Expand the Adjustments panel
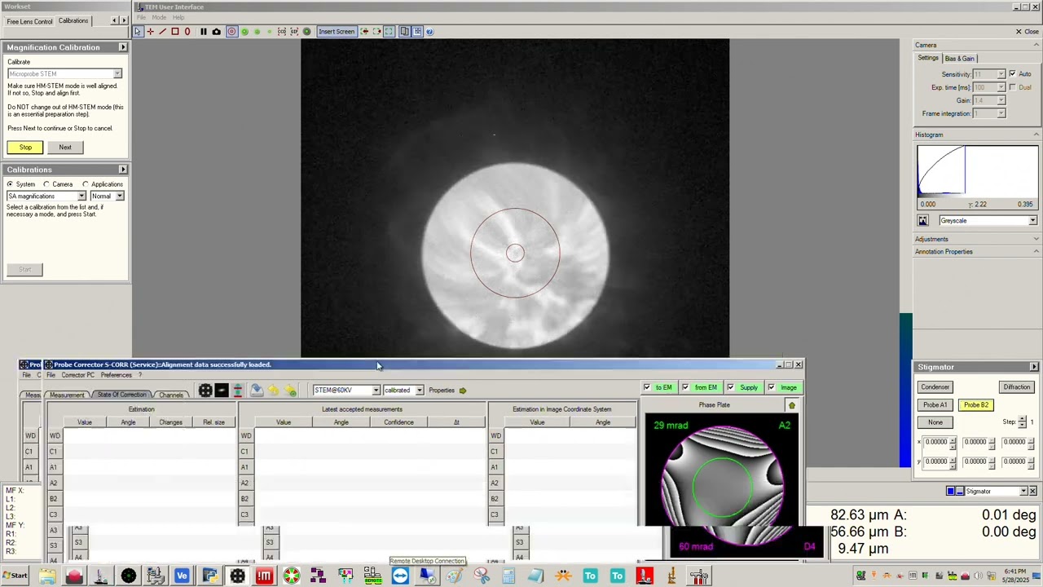Viewport: 1043px width, 587px height. click(x=1036, y=240)
